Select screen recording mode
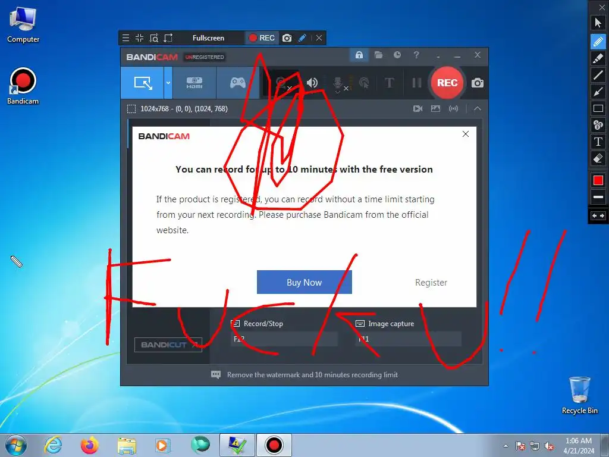Screen dimensions: 609x457 [x=142, y=82]
